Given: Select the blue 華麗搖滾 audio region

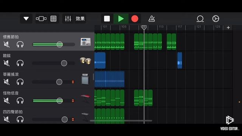Looking at the screenshot, I should coord(109,79).
